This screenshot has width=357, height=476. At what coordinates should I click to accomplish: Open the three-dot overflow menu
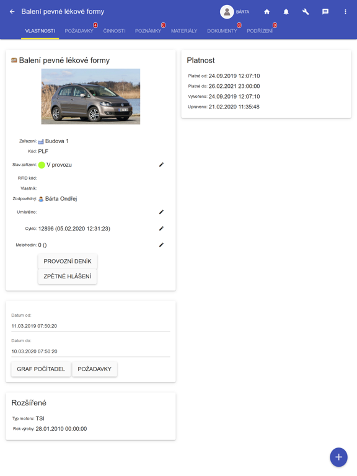345,12
